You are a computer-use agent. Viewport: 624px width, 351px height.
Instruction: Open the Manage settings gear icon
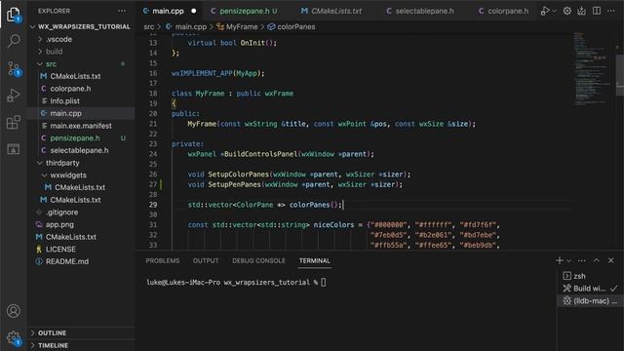(x=14, y=338)
